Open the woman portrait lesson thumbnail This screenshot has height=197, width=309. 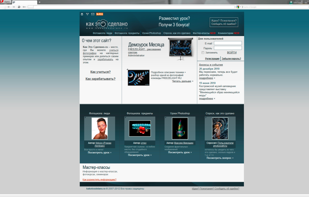pos(99,128)
